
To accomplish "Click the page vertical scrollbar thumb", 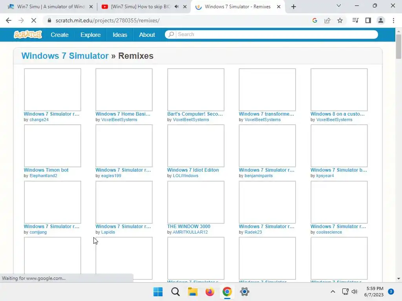I will point(398,47).
